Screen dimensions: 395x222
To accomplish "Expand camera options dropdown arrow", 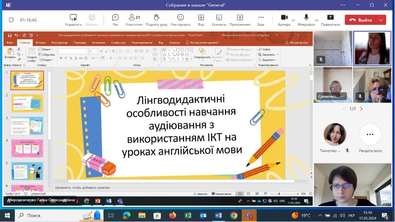I will click(294, 20).
